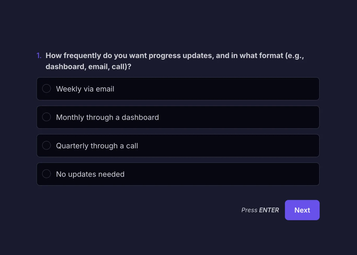Click the Next button

(302, 210)
